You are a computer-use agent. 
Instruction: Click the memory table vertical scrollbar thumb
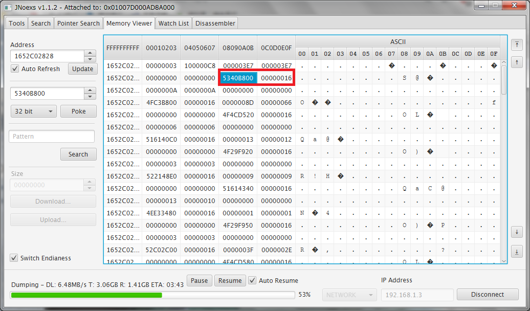pos(503,80)
